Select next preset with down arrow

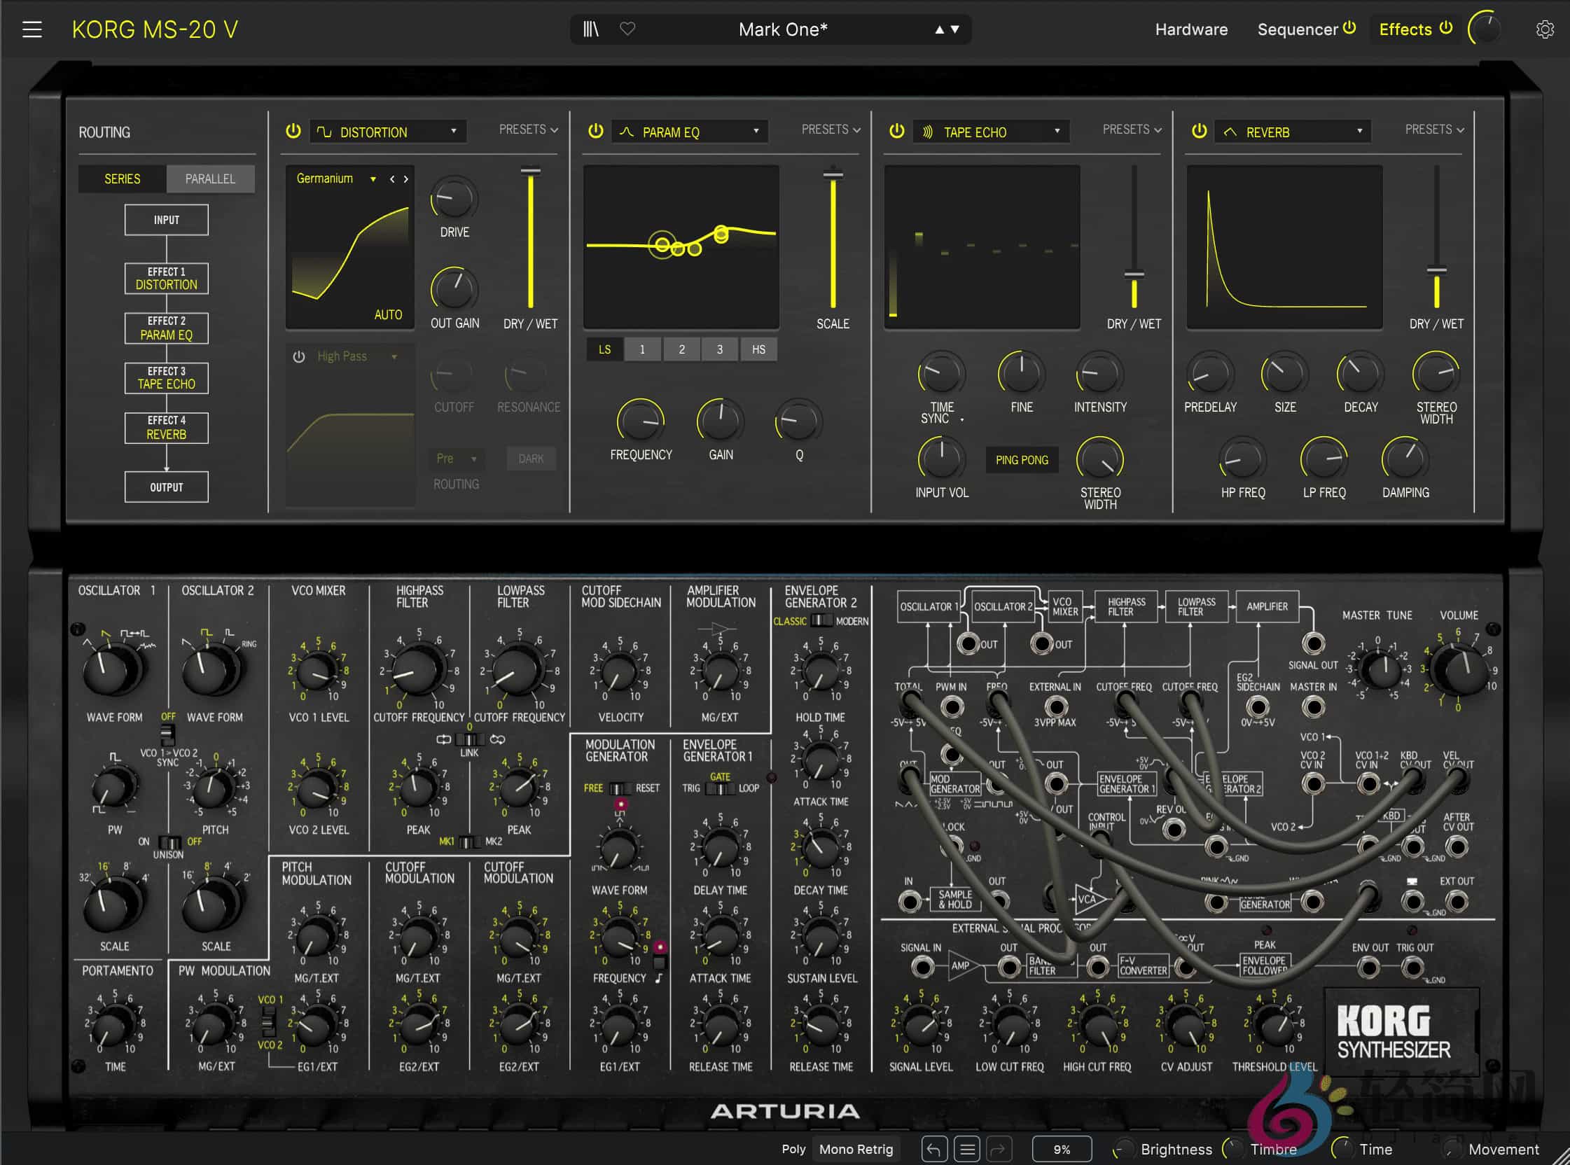tap(955, 29)
